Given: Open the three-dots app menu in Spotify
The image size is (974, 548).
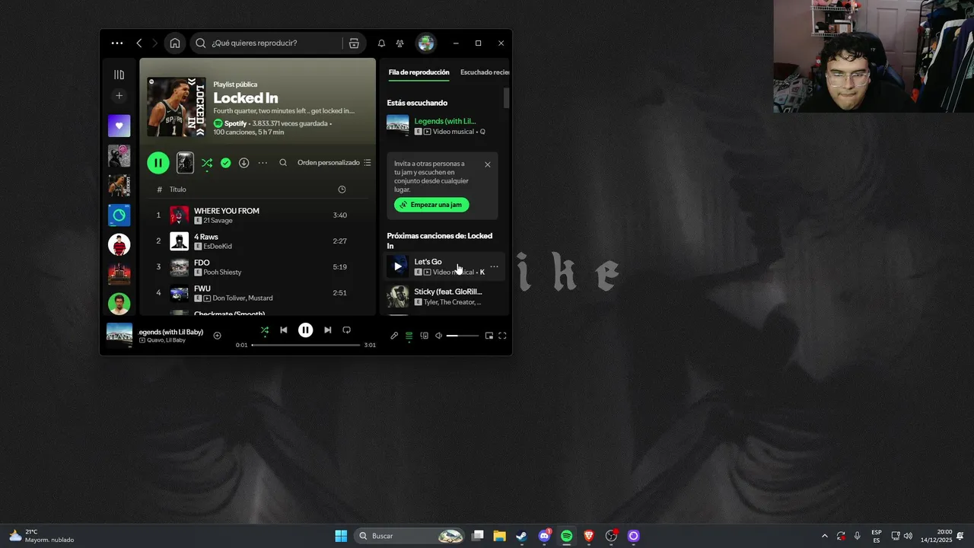Looking at the screenshot, I should coord(116,43).
